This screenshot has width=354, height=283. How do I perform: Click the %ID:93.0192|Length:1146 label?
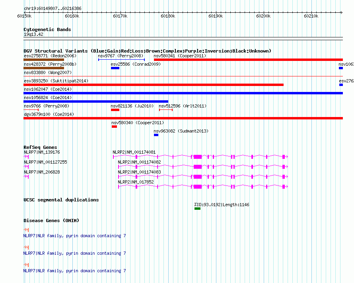222,205
